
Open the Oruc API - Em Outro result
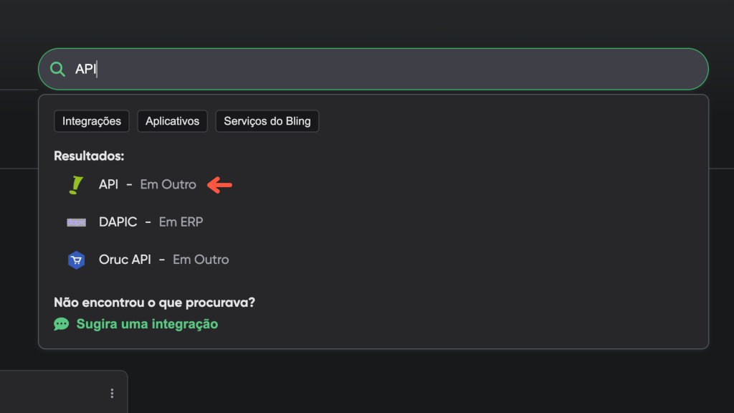164,260
